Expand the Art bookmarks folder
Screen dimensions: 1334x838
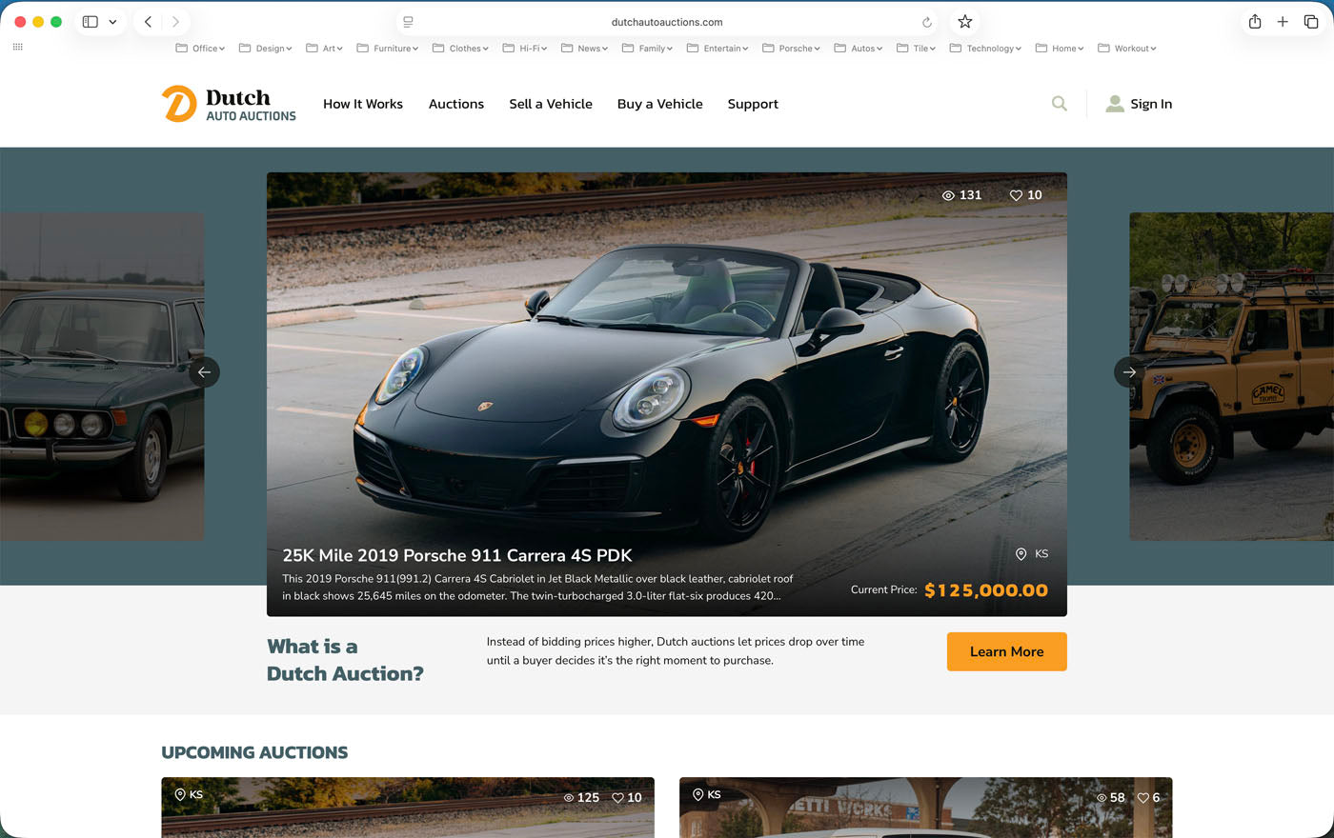point(324,49)
